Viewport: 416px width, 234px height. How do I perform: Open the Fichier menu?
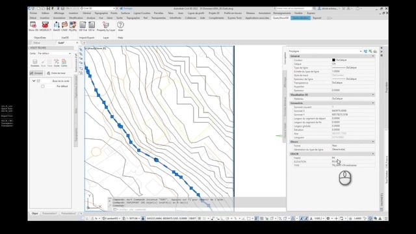click(x=33, y=13)
